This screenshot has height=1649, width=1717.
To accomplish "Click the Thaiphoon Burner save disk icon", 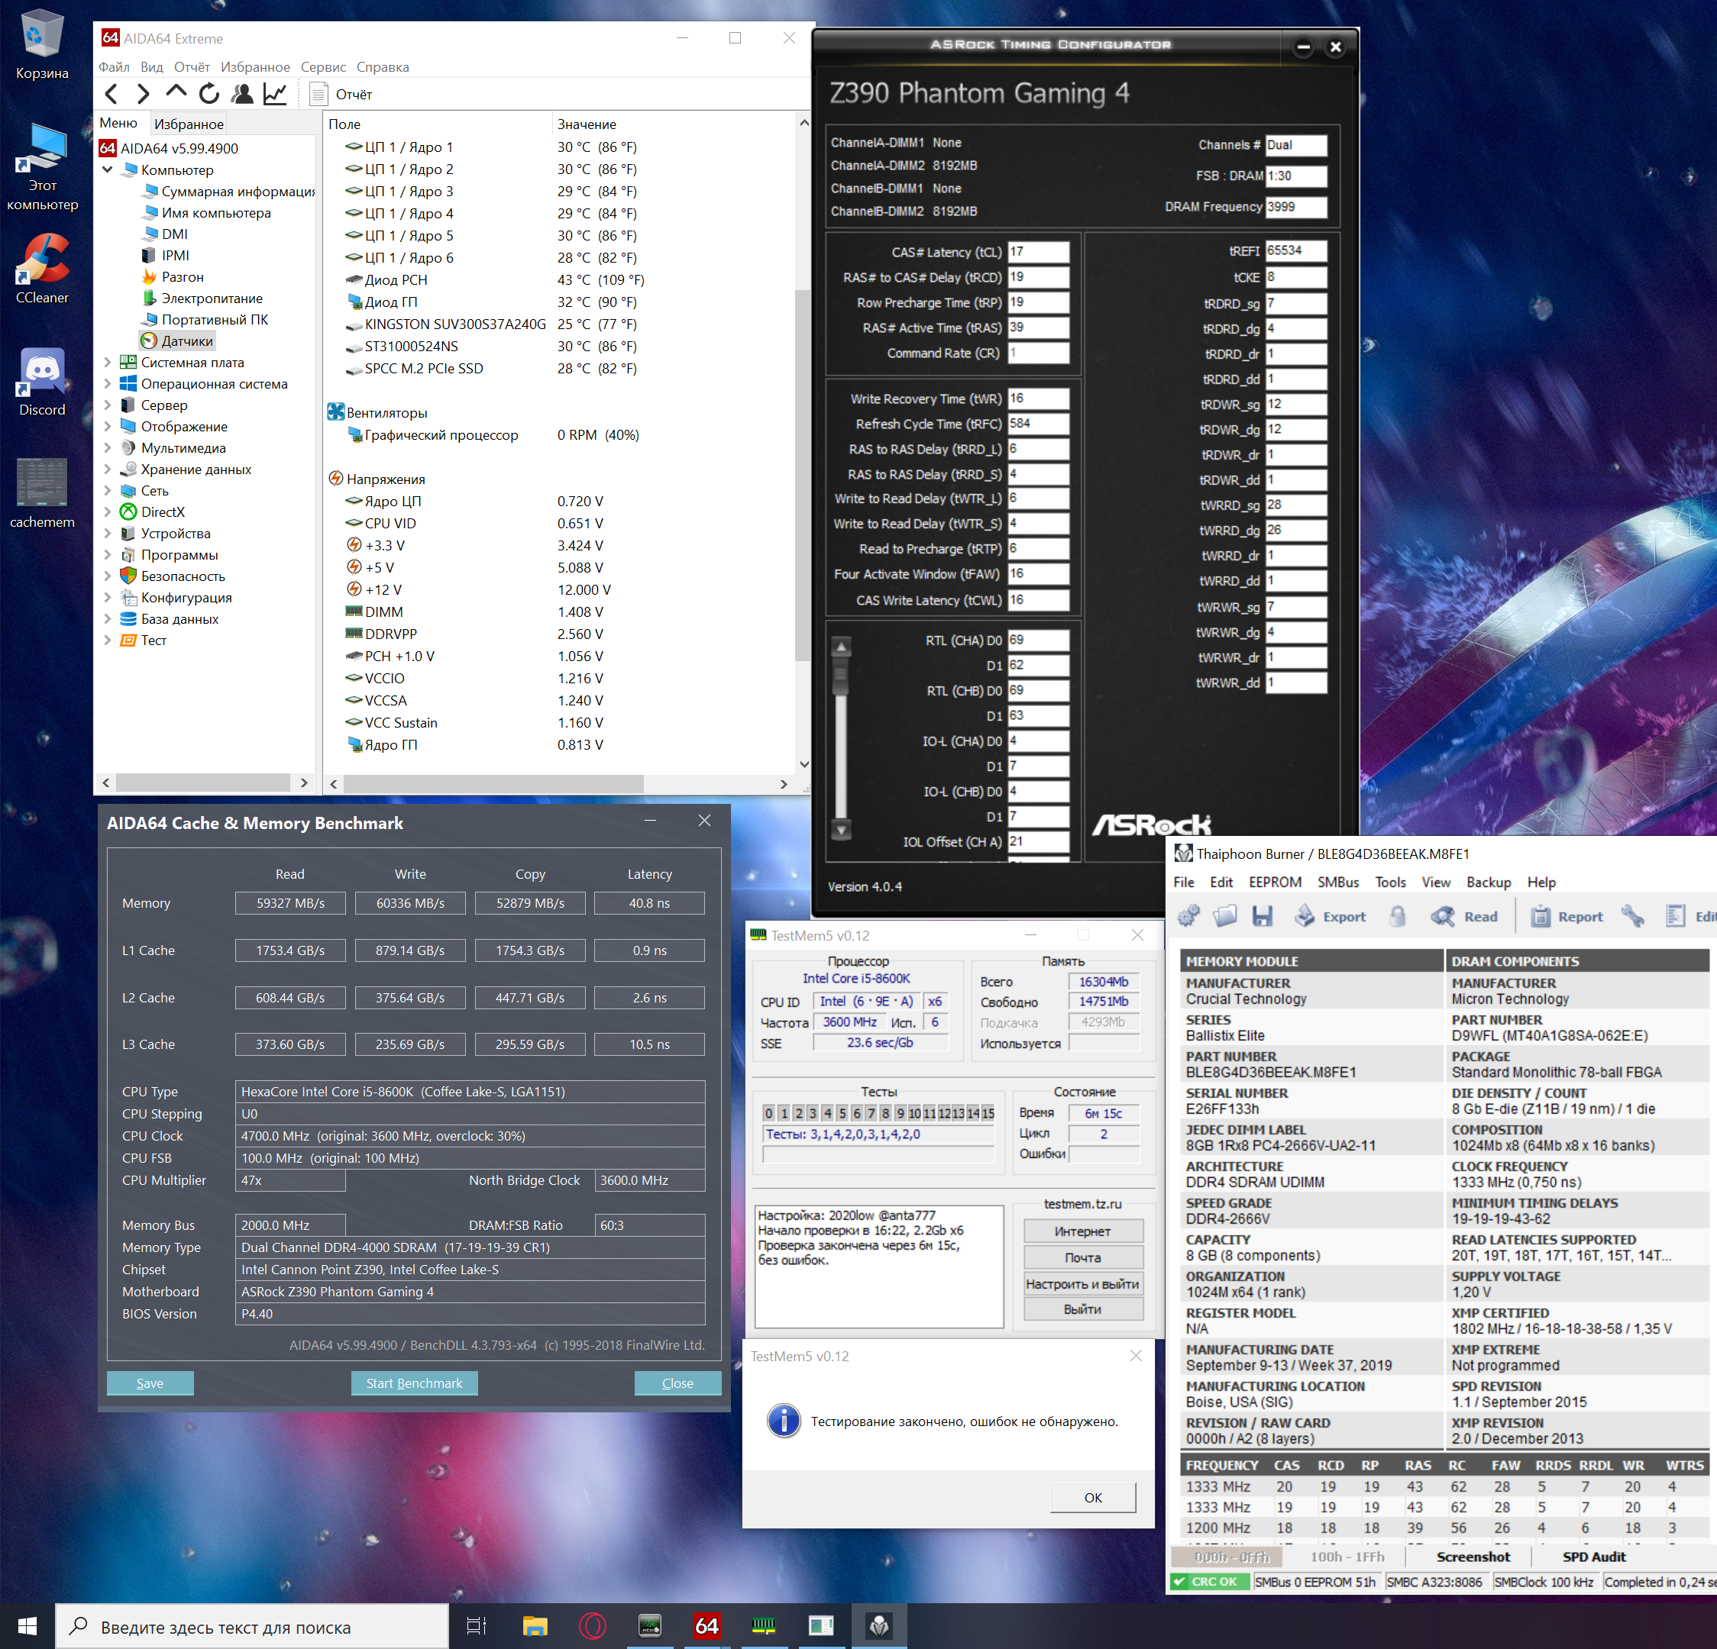I will (x=1262, y=916).
